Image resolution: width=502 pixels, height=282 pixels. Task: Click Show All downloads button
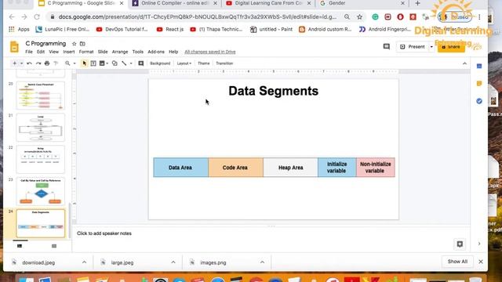457,262
